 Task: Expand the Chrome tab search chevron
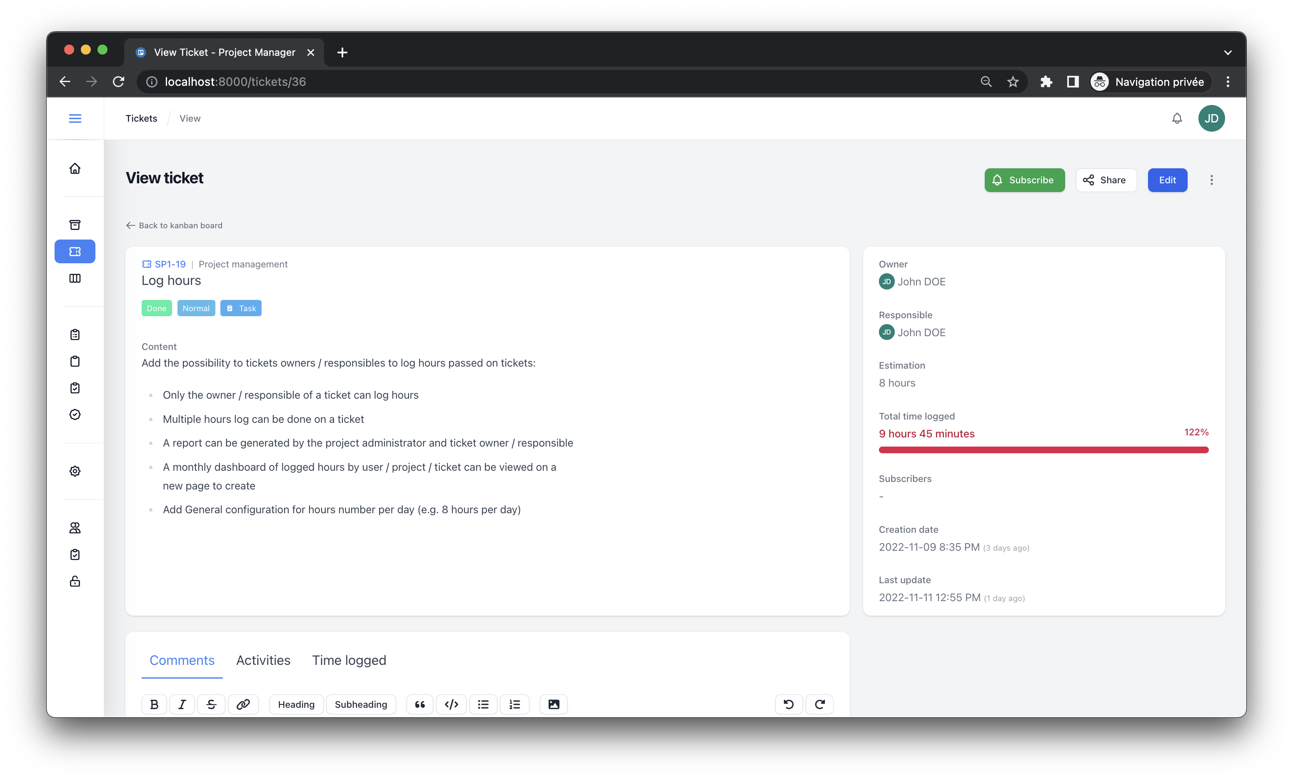tap(1228, 52)
